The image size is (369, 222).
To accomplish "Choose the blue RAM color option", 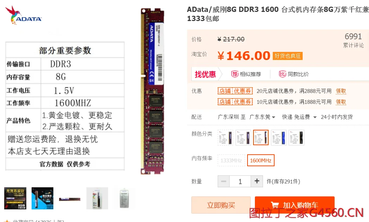I will click(279, 137).
